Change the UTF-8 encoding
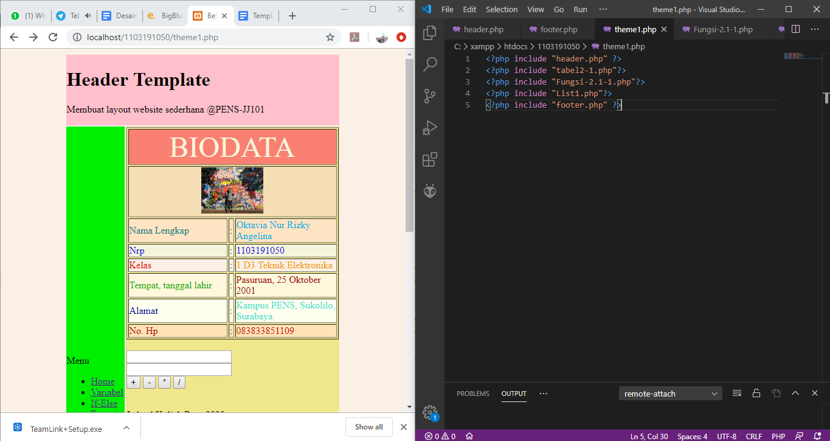 pos(727,436)
